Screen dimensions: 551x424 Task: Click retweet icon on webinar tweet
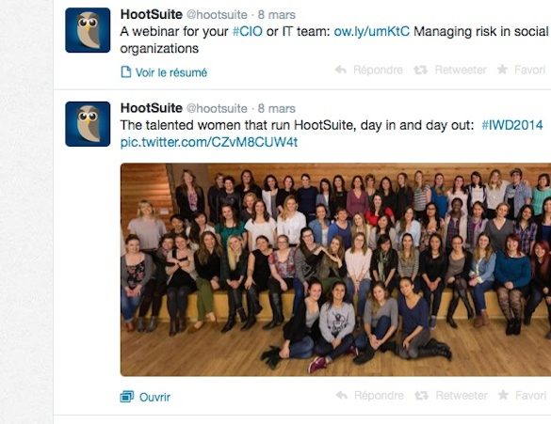[x=420, y=71]
